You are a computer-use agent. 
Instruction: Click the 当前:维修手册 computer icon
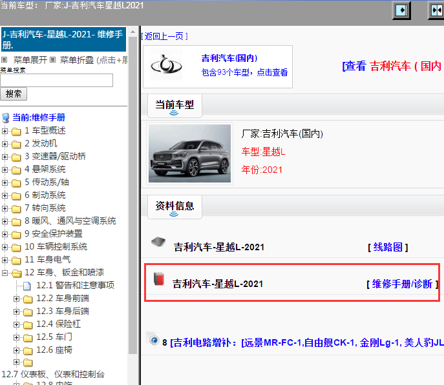click(x=5, y=117)
